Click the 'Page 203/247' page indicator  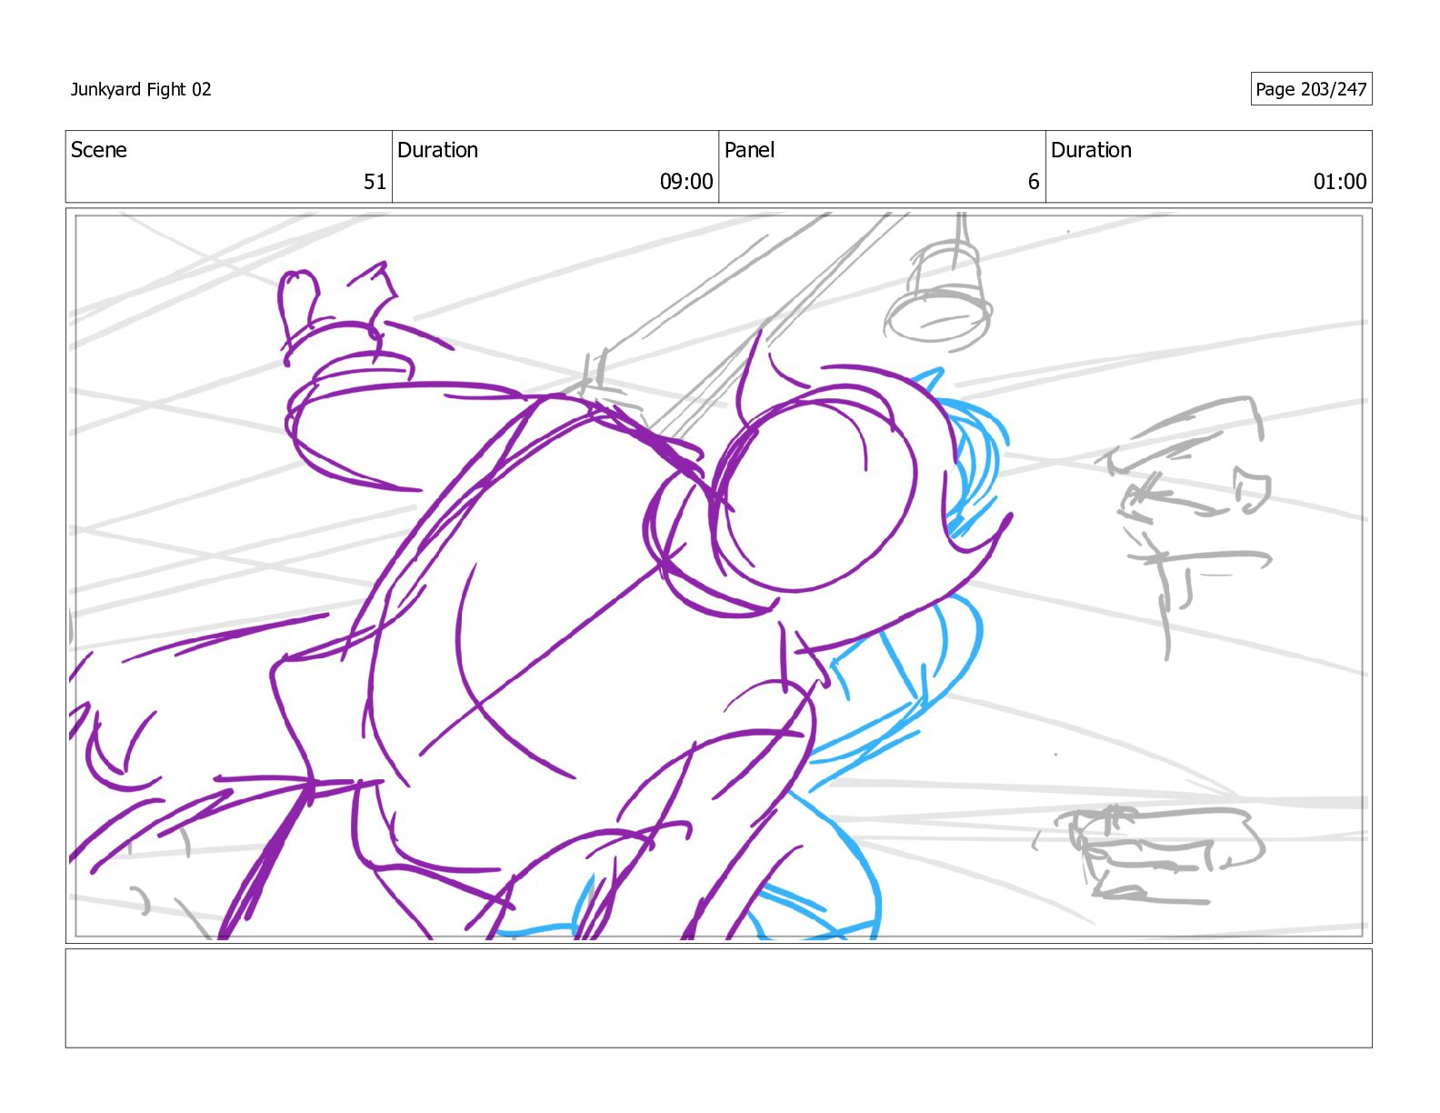(1311, 89)
